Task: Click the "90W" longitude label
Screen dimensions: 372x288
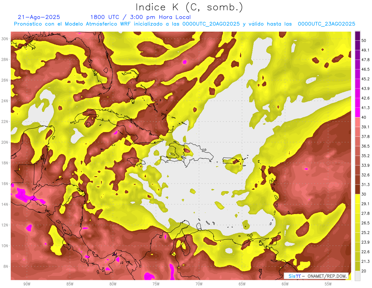Action: [x=27, y=284]
